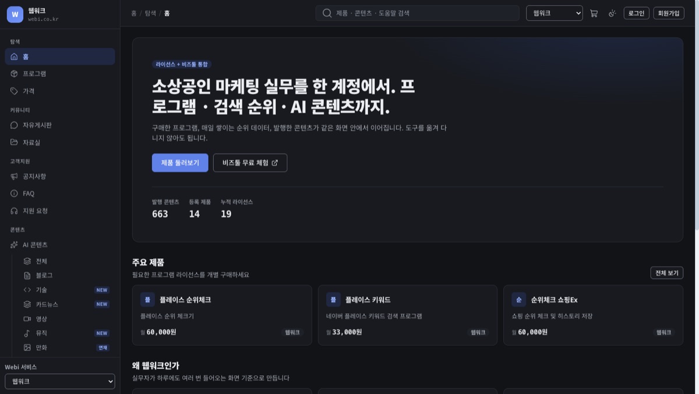699x394 pixels.
Task: Open 자유게시판 in the sidebar
Action: 60,125
